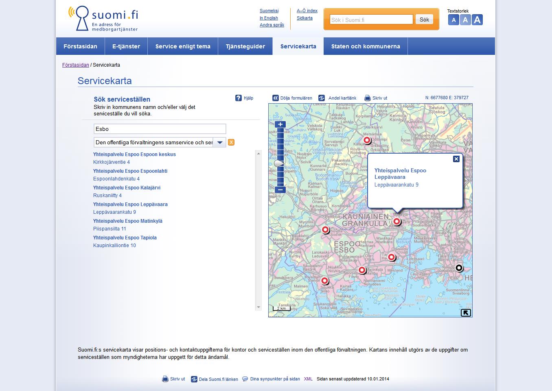Click the Kaupinkalliontie 10 address

(114, 245)
